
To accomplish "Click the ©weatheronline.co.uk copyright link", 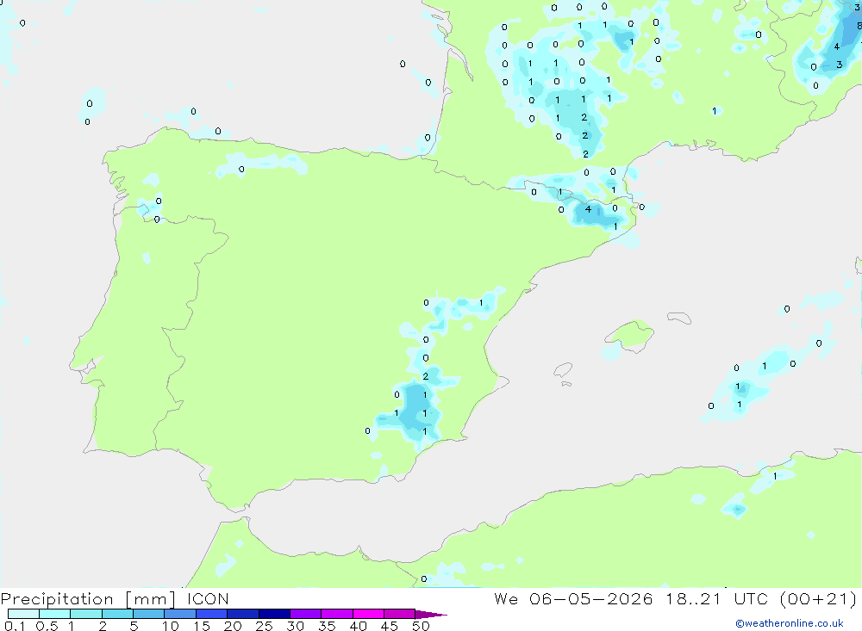I will pyautogui.click(x=789, y=623).
